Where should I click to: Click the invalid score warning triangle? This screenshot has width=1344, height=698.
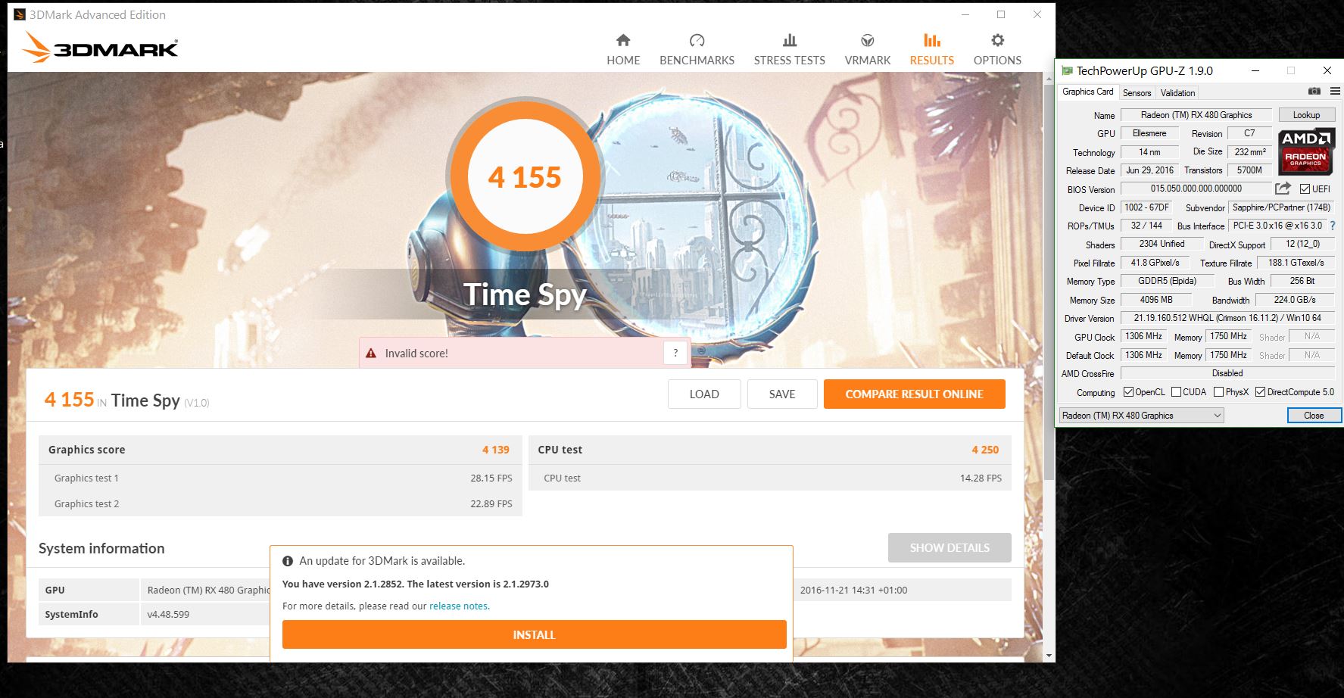click(371, 354)
